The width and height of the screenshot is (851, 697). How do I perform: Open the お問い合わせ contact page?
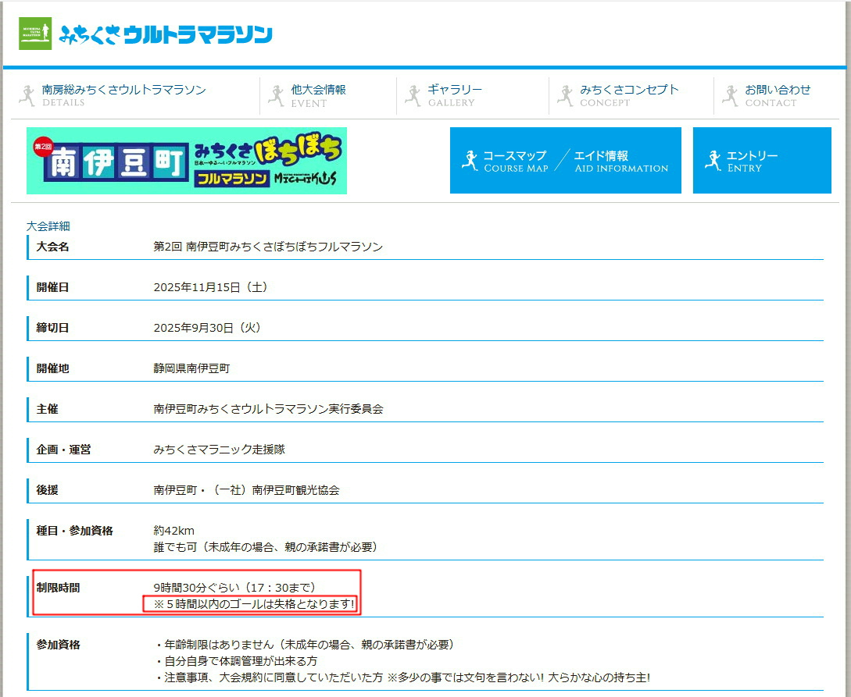(778, 95)
